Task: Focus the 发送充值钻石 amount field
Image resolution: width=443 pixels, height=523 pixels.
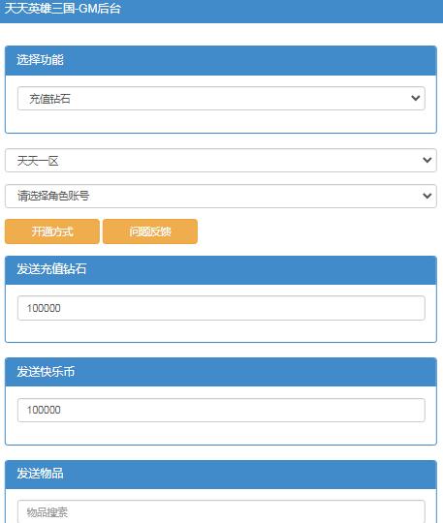Action: [x=221, y=308]
